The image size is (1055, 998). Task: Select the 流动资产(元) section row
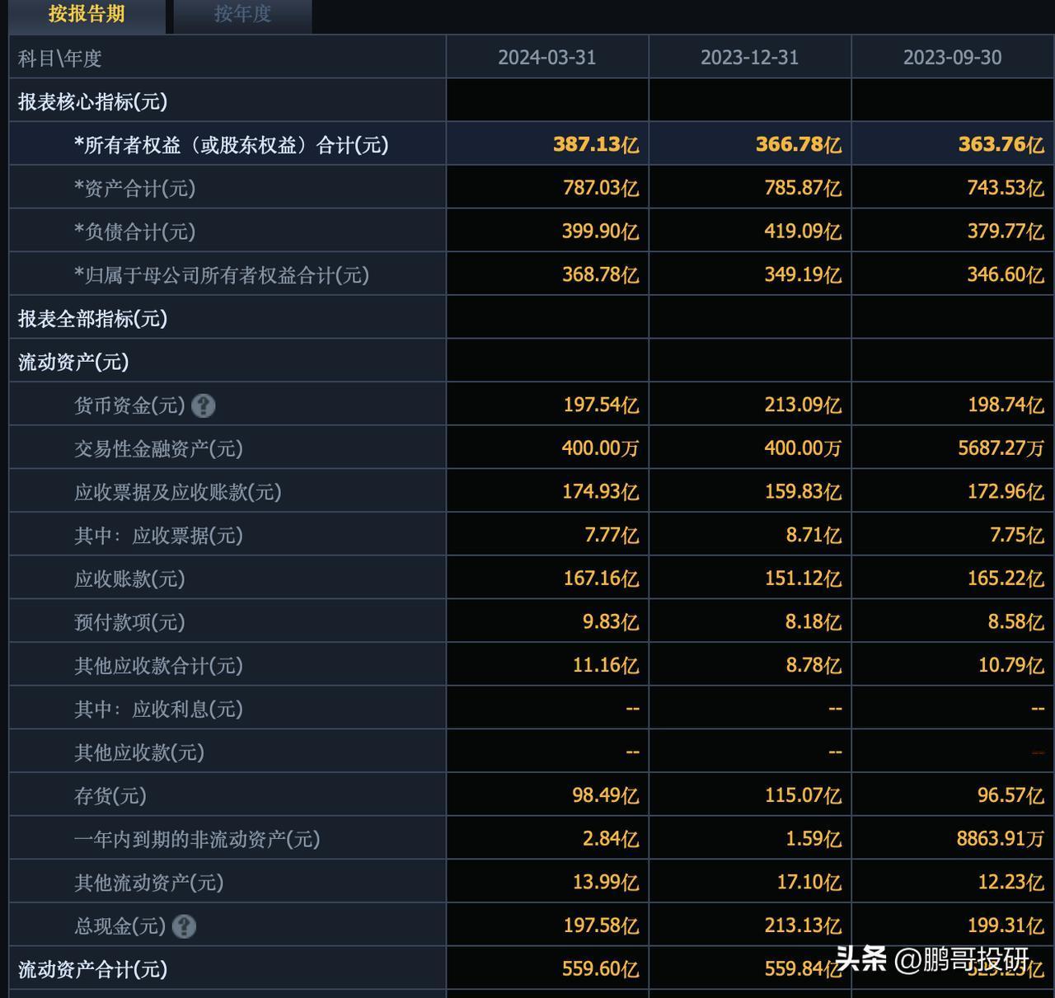pyautogui.click(x=73, y=362)
